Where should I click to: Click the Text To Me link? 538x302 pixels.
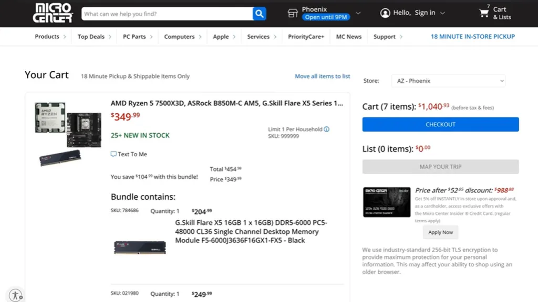click(132, 154)
